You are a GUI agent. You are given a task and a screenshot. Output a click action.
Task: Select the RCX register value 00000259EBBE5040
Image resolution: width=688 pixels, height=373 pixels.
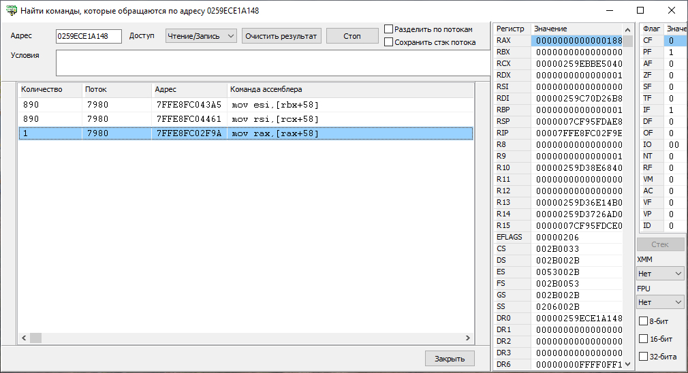click(x=579, y=63)
